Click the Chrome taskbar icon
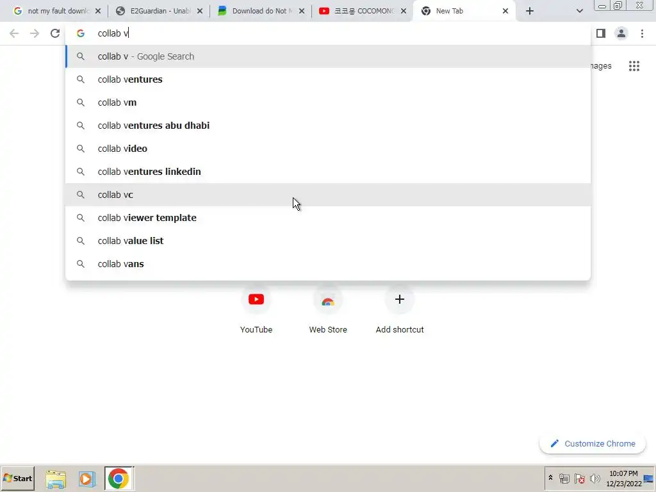656x492 pixels. [x=119, y=478]
